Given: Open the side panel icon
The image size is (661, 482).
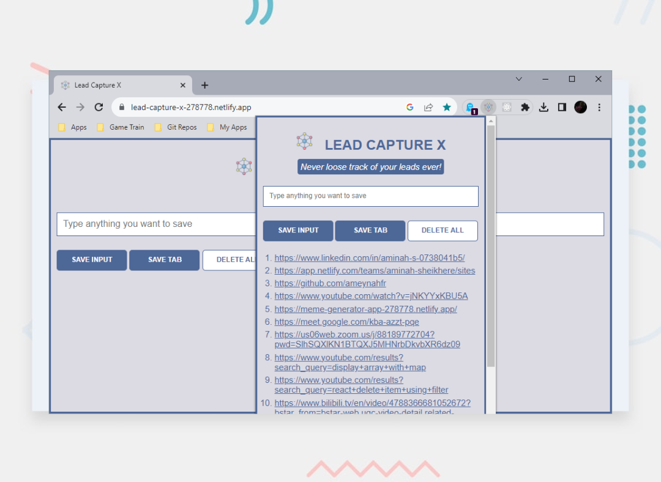Looking at the screenshot, I should (x=561, y=107).
